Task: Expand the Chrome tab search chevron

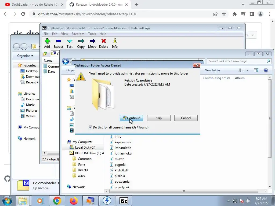Action: (x=243, y=5)
